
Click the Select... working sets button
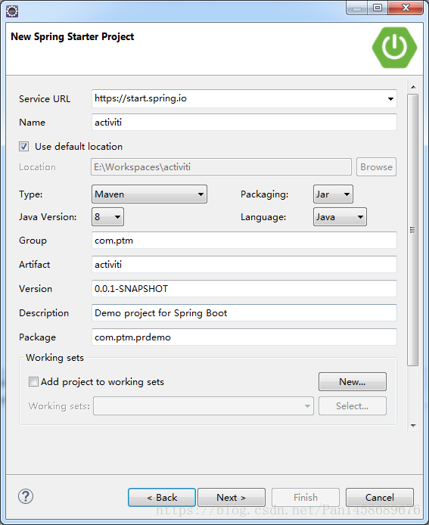[x=353, y=406]
